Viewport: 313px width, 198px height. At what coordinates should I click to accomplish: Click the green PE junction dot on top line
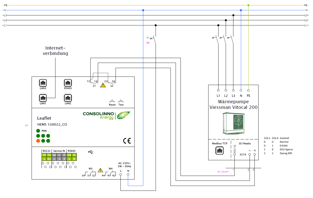pos(248,5)
